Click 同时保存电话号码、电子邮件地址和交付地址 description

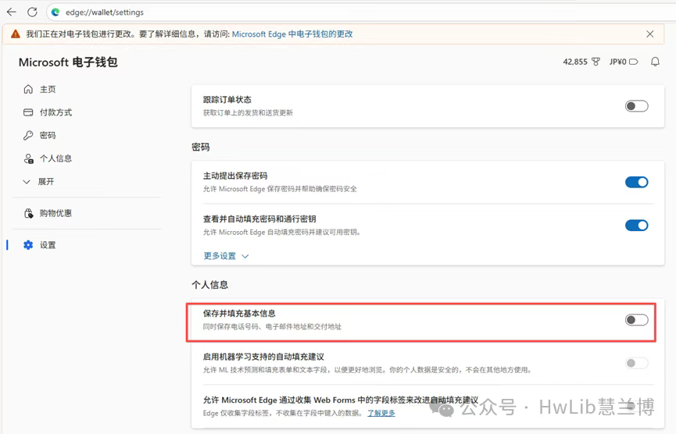pyautogui.click(x=272, y=327)
